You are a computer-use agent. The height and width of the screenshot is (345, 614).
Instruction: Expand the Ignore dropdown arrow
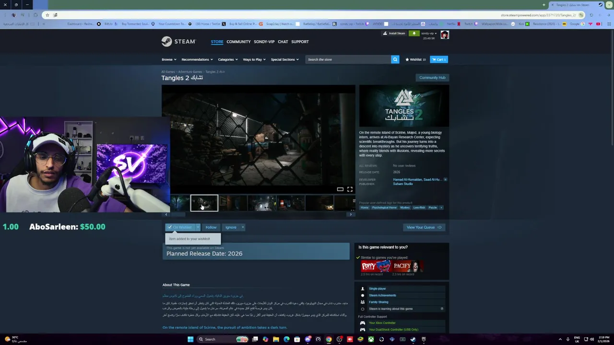point(243,227)
